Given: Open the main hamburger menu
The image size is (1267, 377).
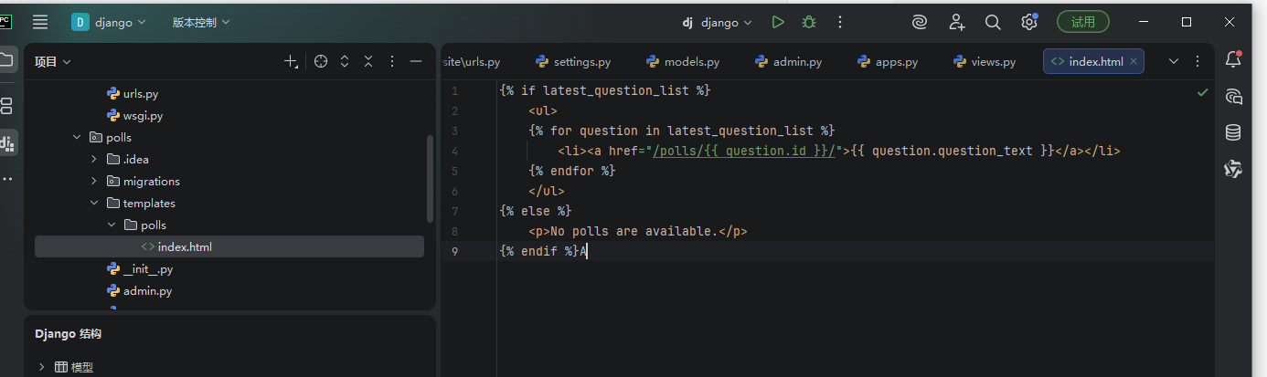Looking at the screenshot, I should tap(40, 22).
